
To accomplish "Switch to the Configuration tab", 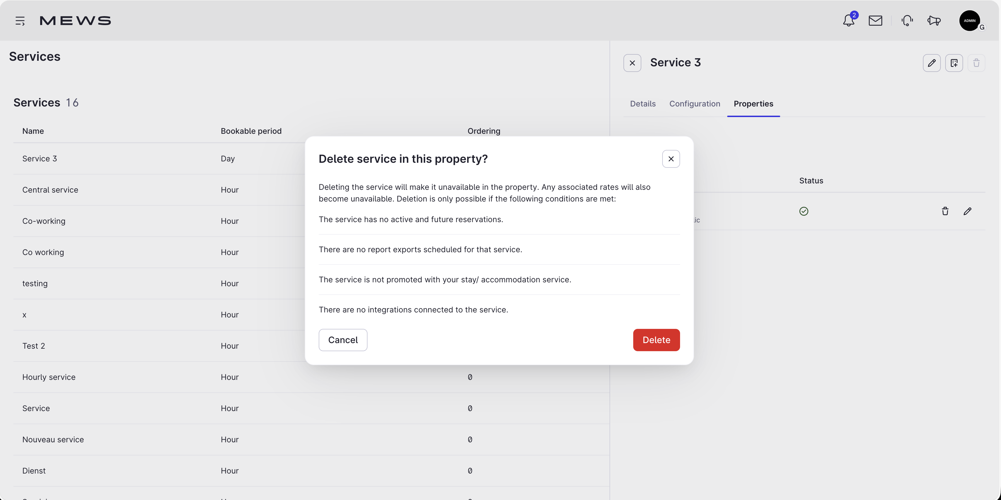I will coord(694,104).
